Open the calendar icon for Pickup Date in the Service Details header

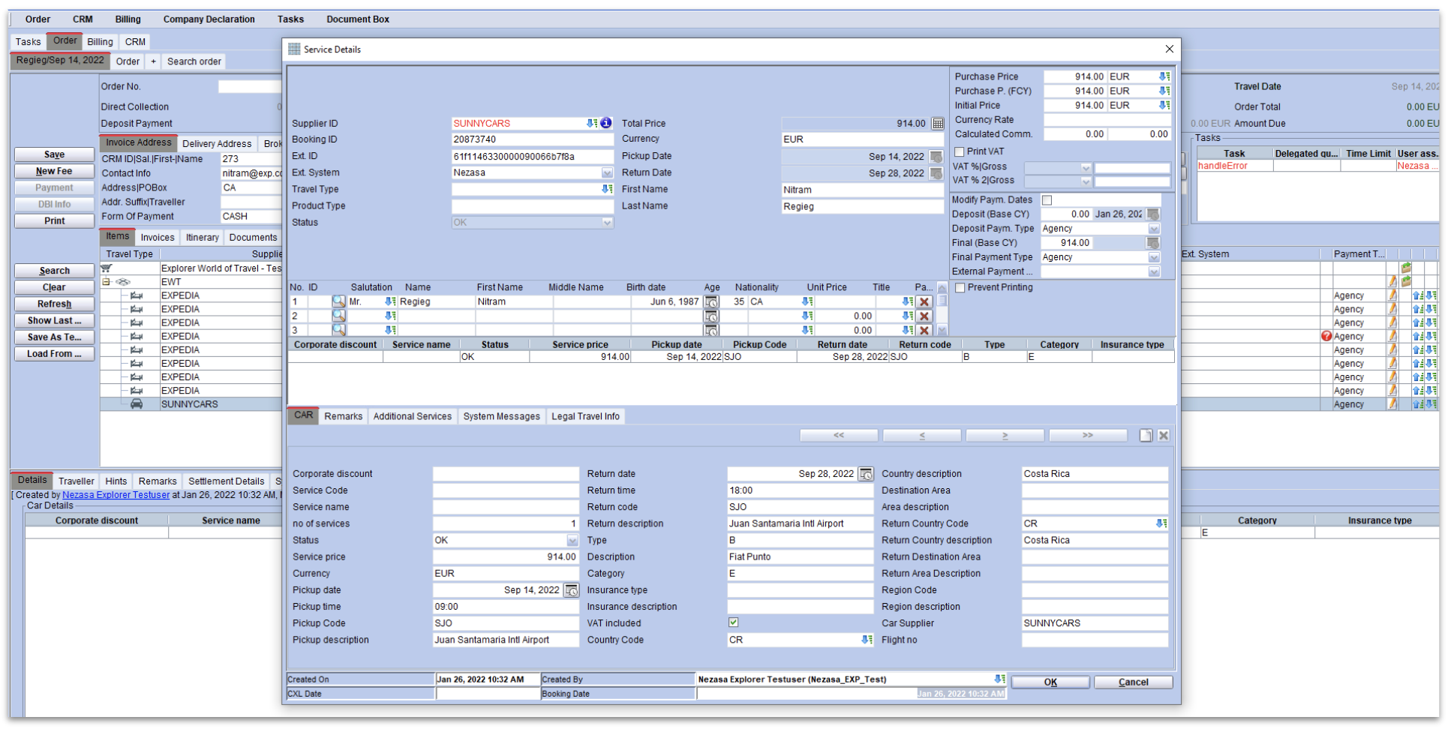pos(936,156)
